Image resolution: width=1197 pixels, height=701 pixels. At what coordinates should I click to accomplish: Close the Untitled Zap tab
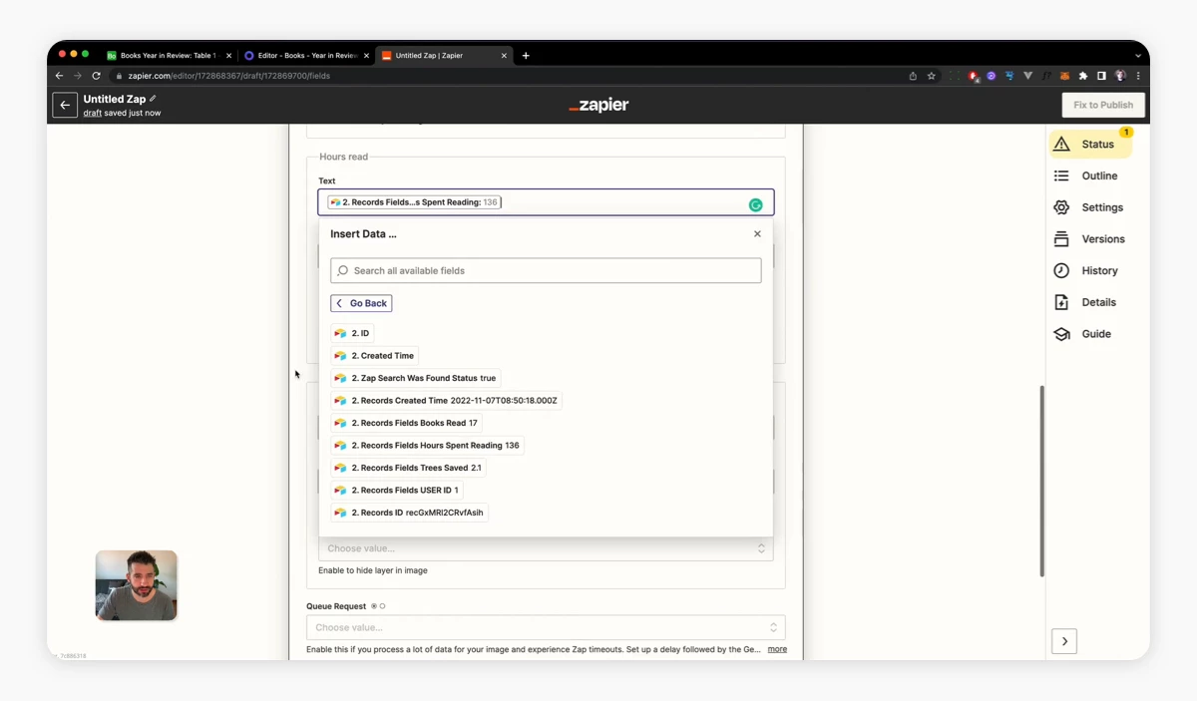click(504, 56)
